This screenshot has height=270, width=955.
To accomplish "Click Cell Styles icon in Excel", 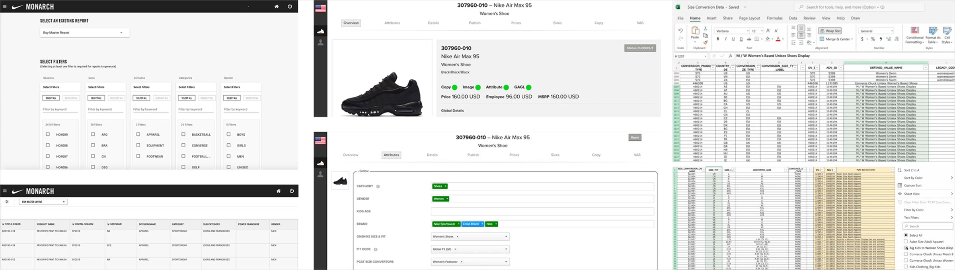I will (x=947, y=30).
